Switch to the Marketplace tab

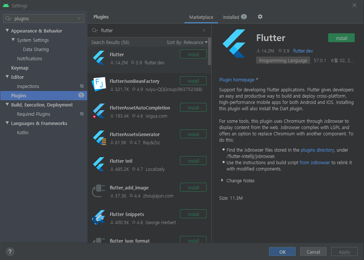tap(201, 17)
